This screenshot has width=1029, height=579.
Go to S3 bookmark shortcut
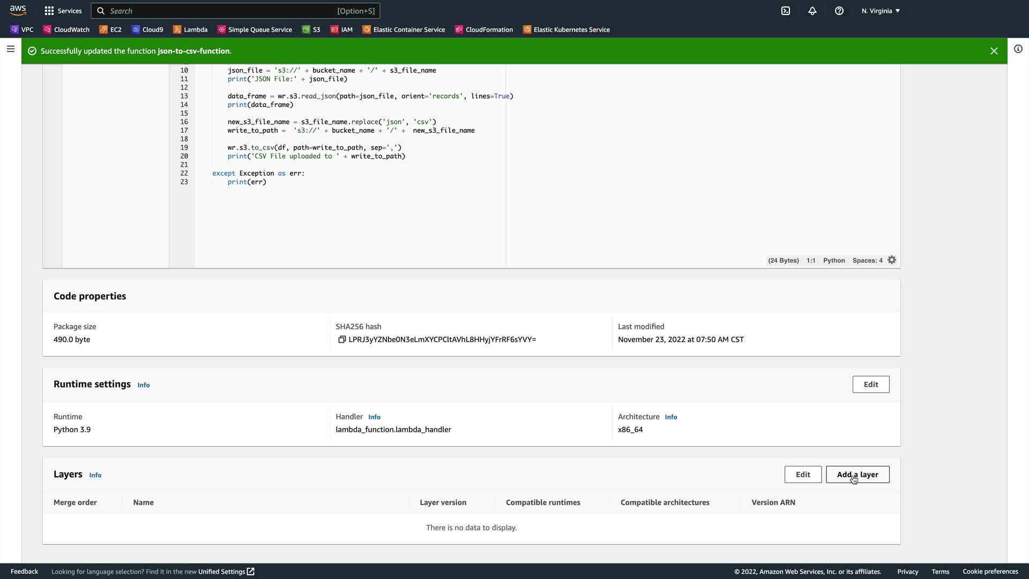pyautogui.click(x=311, y=29)
